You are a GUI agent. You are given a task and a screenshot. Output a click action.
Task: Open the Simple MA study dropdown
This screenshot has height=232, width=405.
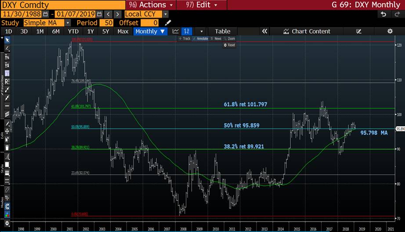click(68, 23)
